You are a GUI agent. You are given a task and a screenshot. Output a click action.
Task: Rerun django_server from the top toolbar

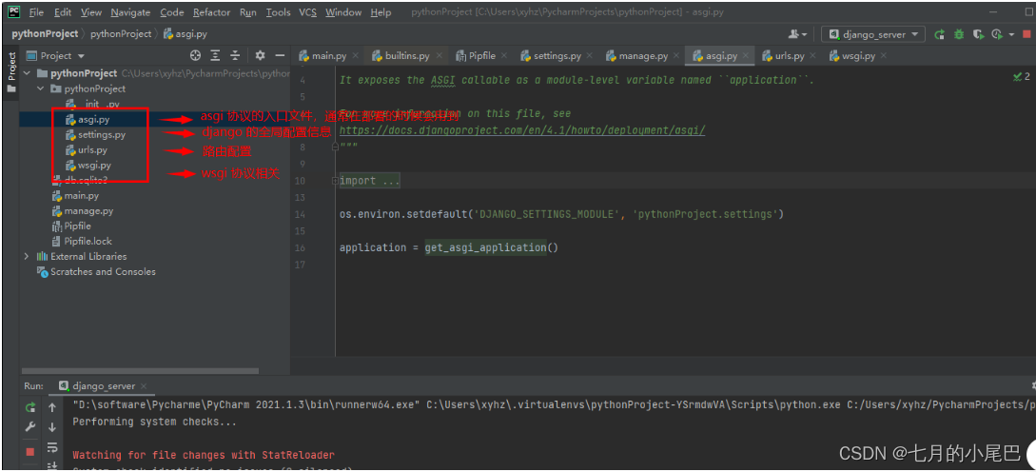(939, 34)
